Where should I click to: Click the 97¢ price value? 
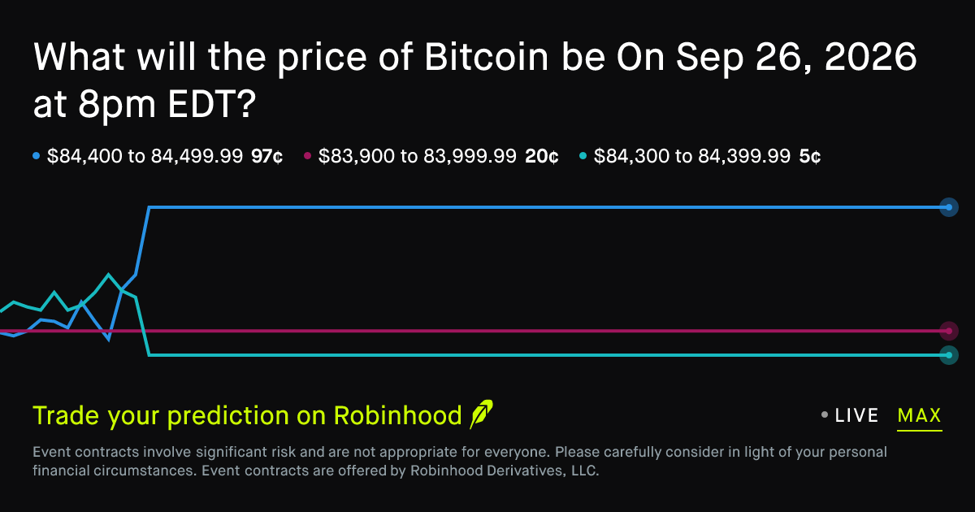pos(267,156)
